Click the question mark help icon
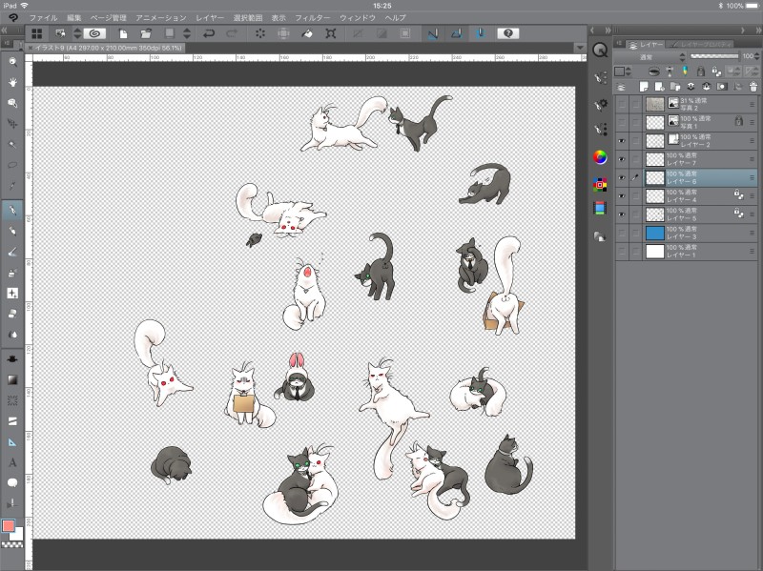The height and width of the screenshot is (571, 763). (509, 33)
